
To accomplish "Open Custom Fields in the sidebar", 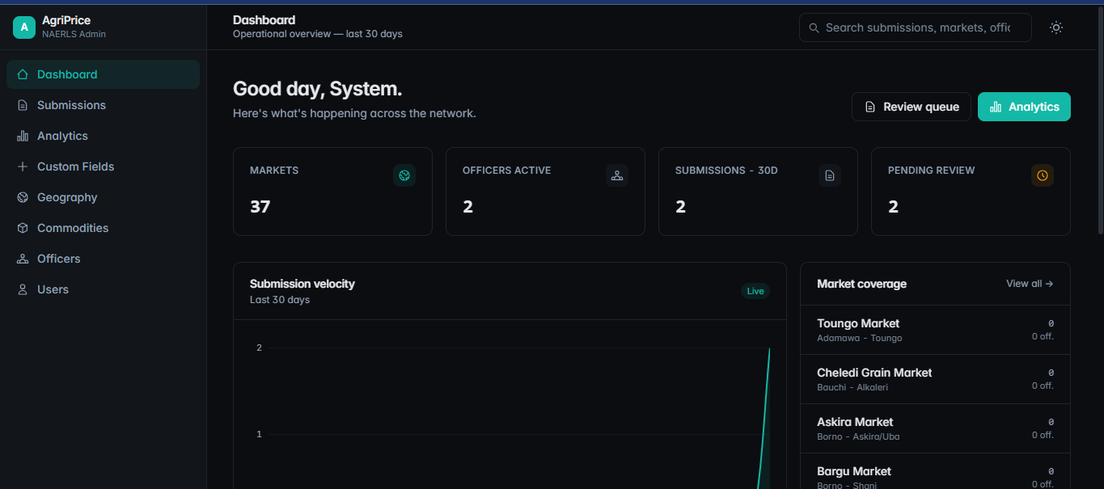I will 103,167.
